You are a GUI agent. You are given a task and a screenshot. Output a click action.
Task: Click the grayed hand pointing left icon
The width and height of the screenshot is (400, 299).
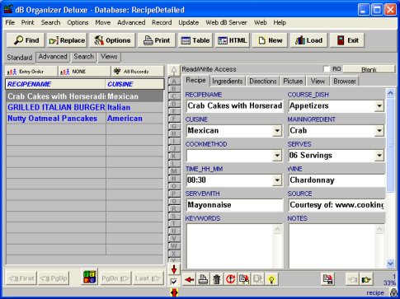352,279
